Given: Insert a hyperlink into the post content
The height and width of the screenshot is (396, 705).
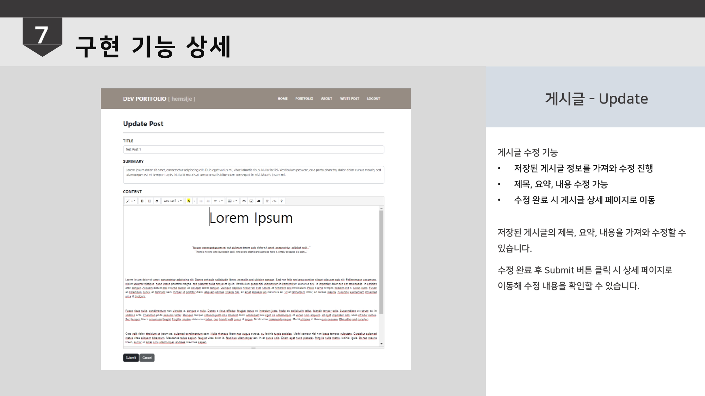Looking at the screenshot, I should (244, 201).
